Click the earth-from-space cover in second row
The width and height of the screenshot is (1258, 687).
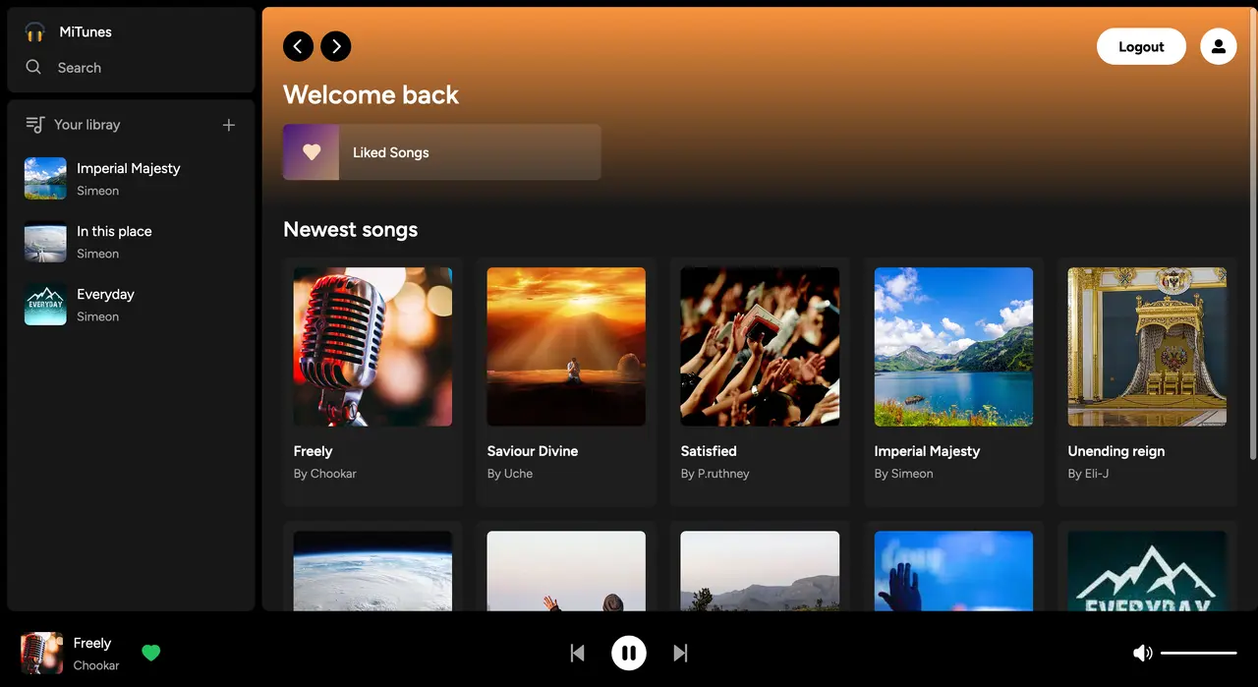pos(372,571)
